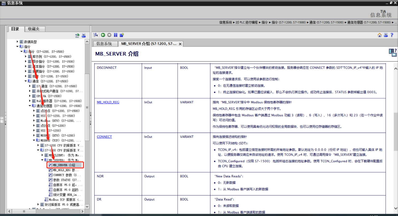Click the page icon of MB_HOLD_REG 参 topic
This screenshot has height=216, width=398.
(x=51, y=170)
